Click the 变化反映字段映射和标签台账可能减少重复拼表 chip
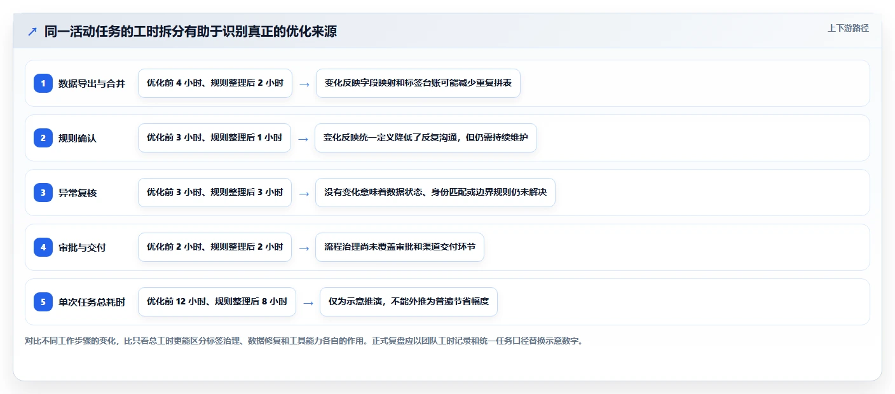The image size is (895, 394). pyautogui.click(x=418, y=83)
